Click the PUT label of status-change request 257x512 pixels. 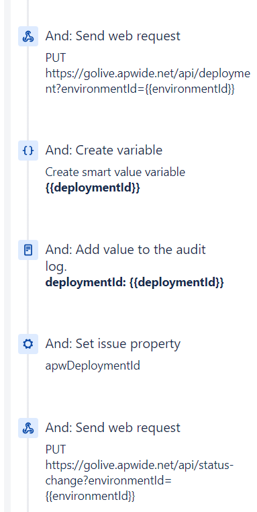[56, 450]
